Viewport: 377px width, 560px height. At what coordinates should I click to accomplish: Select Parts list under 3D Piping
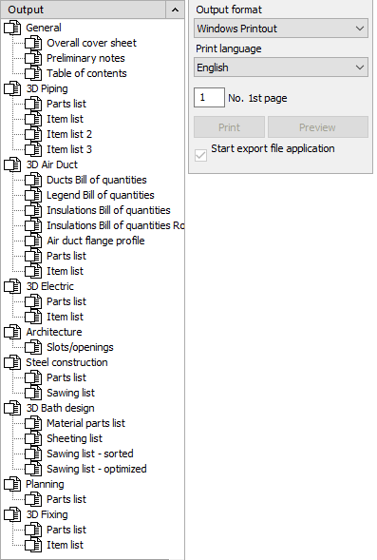[x=66, y=104]
